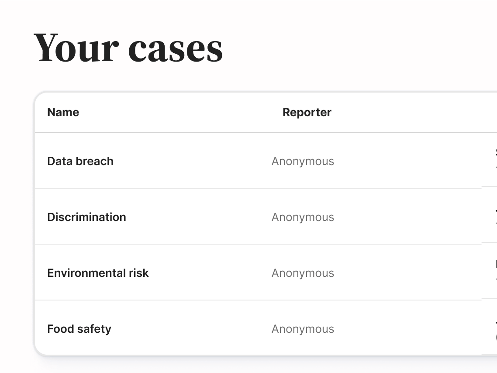Click the truncated status cell beside Data breach
This screenshot has width=497, height=373.
494,161
